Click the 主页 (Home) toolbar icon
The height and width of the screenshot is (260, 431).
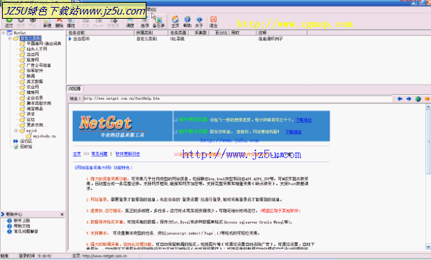coord(175,22)
